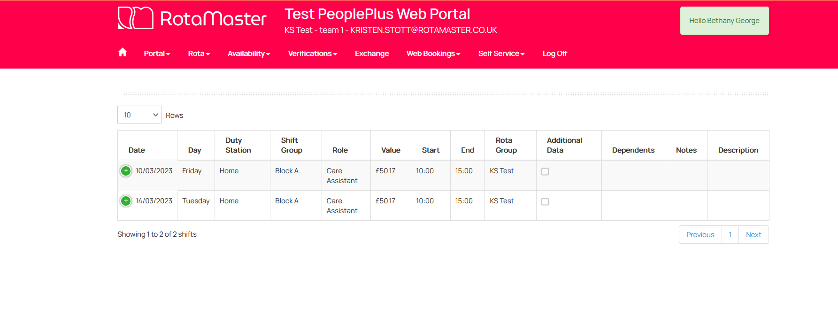Viewport: 838px width, 324px height.
Task: Sort by the Day column header
Action: tap(196, 146)
